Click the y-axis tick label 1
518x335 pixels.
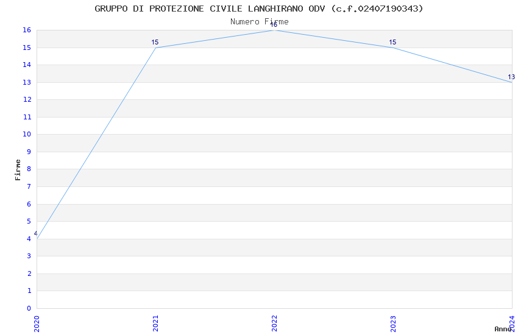29,291
